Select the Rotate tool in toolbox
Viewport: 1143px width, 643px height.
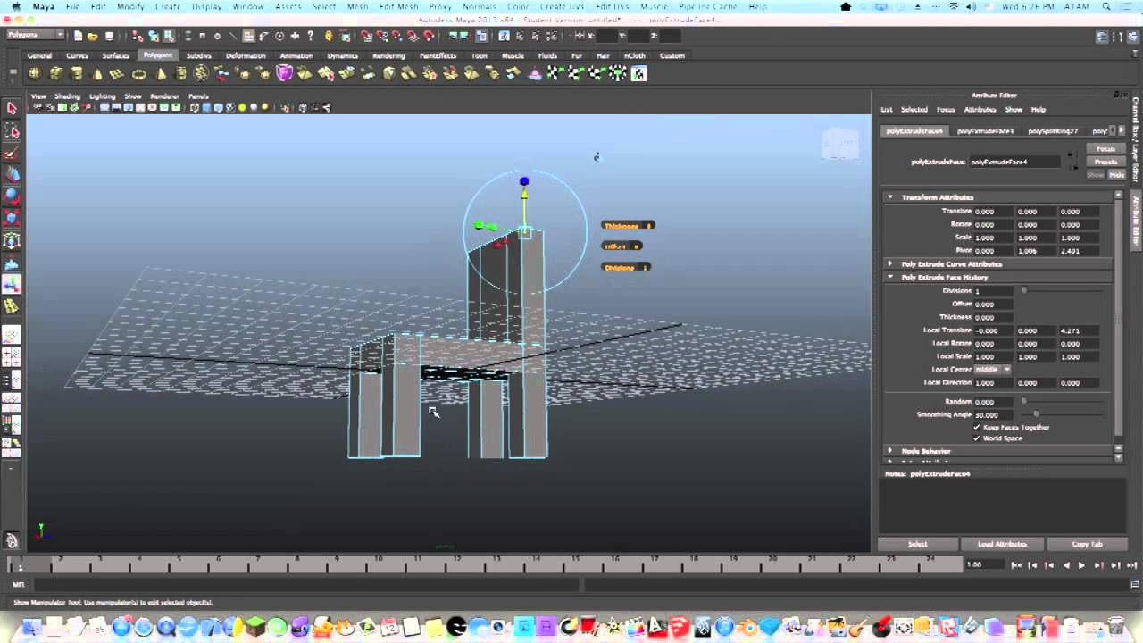click(x=12, y=196)
